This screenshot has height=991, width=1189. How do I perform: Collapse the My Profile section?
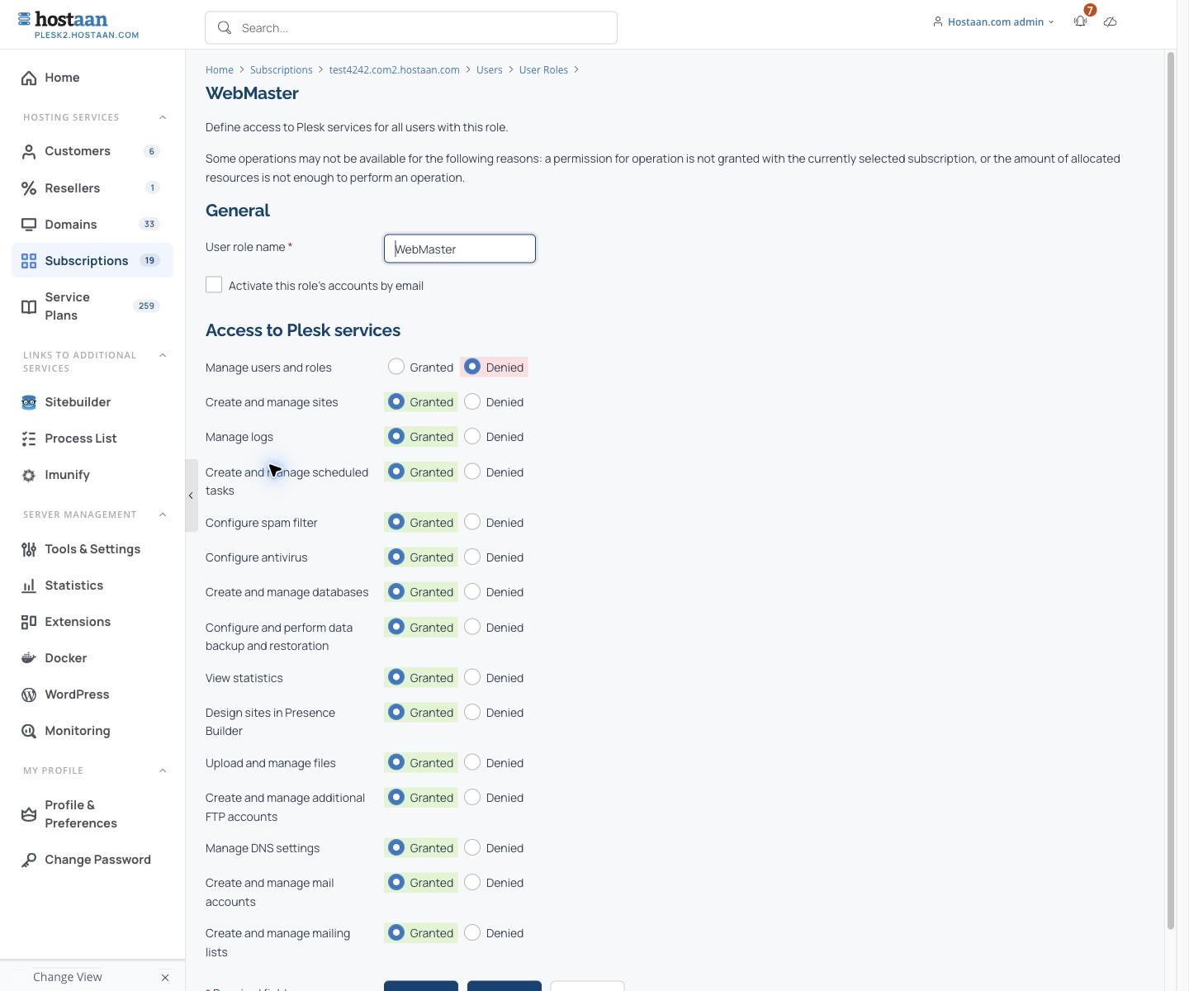tap(163, 771)
